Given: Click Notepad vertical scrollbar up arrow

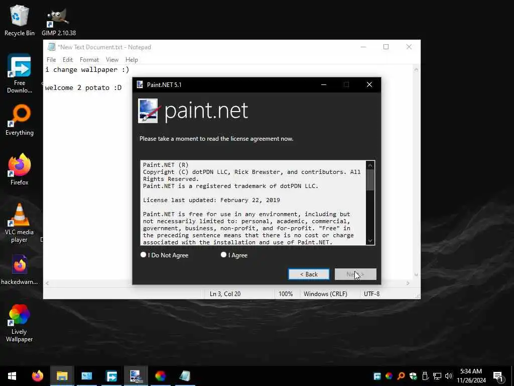Looking at the screenshot, I should click(x=416, y=69).
